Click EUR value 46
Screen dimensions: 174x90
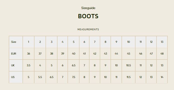point(140,53)
